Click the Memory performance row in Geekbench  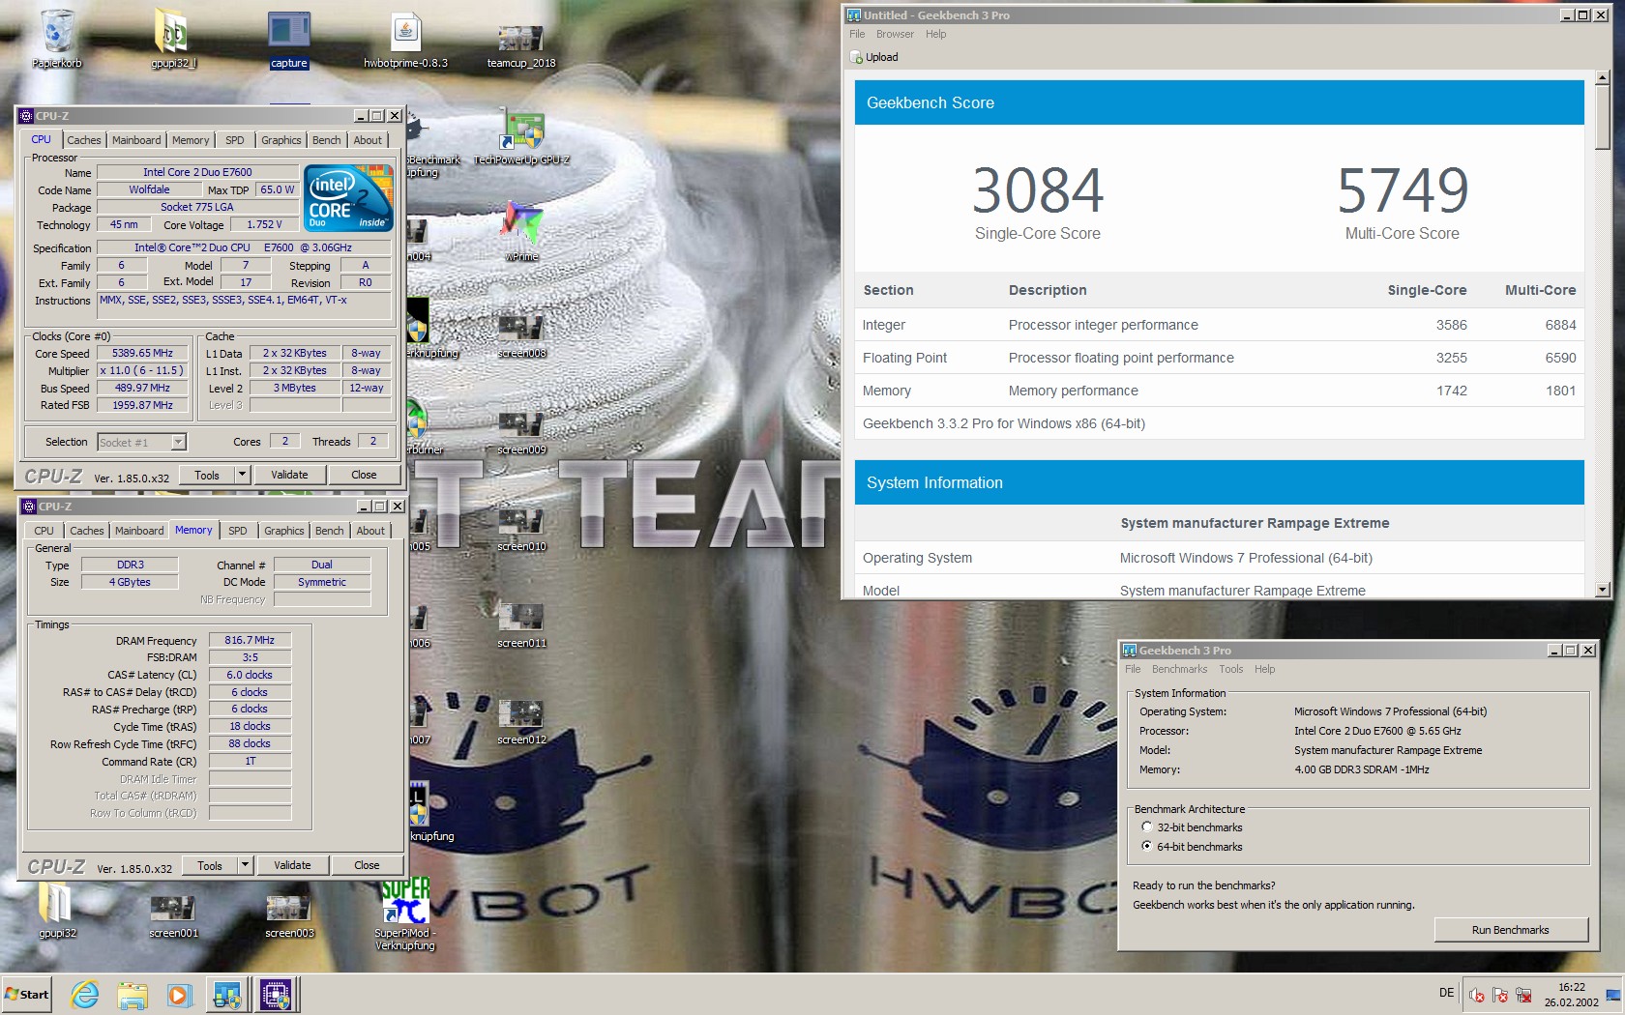point(1219,391)
